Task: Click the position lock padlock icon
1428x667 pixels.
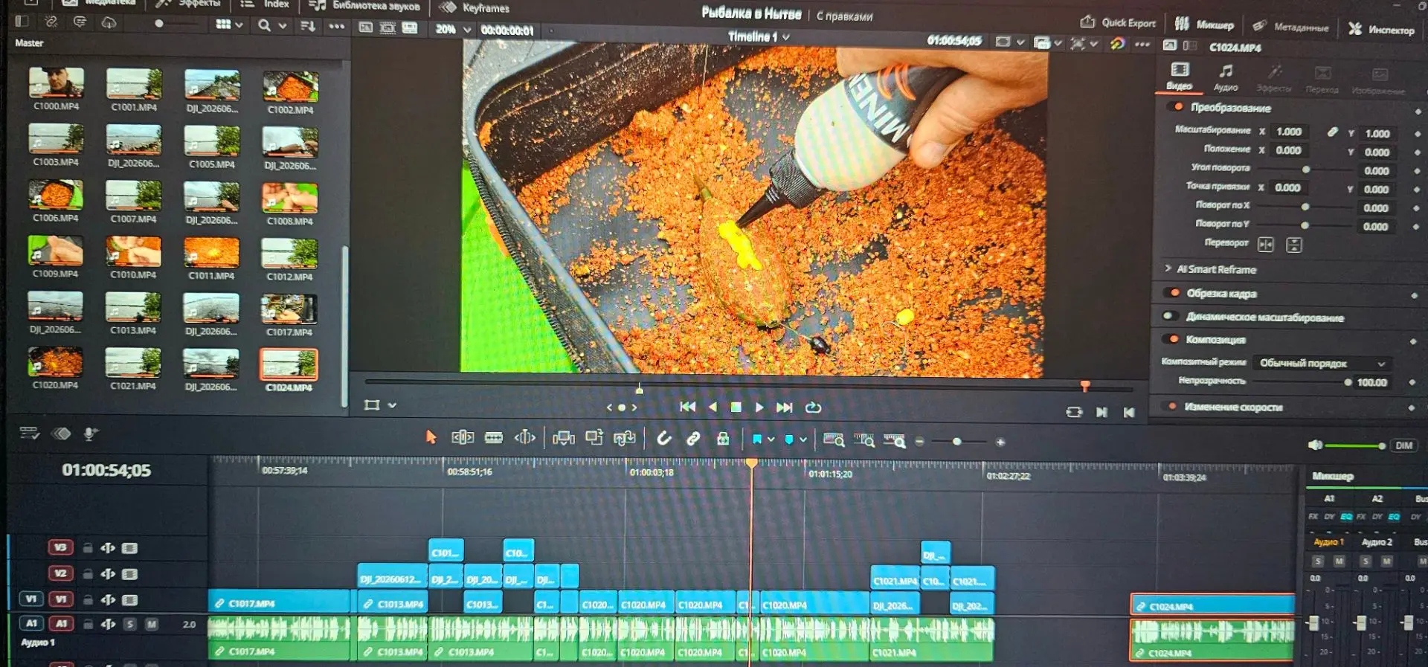Action: click(x=722, y=439)
